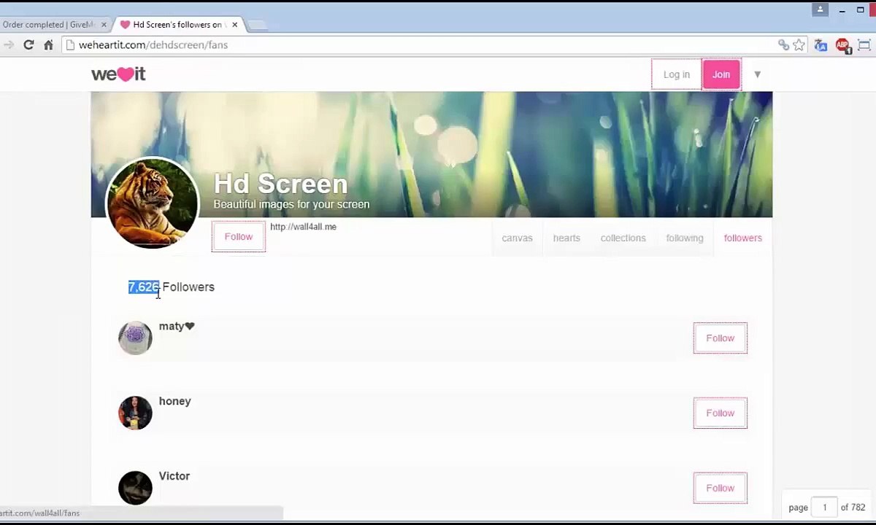Switch to the collections tab

623,238
